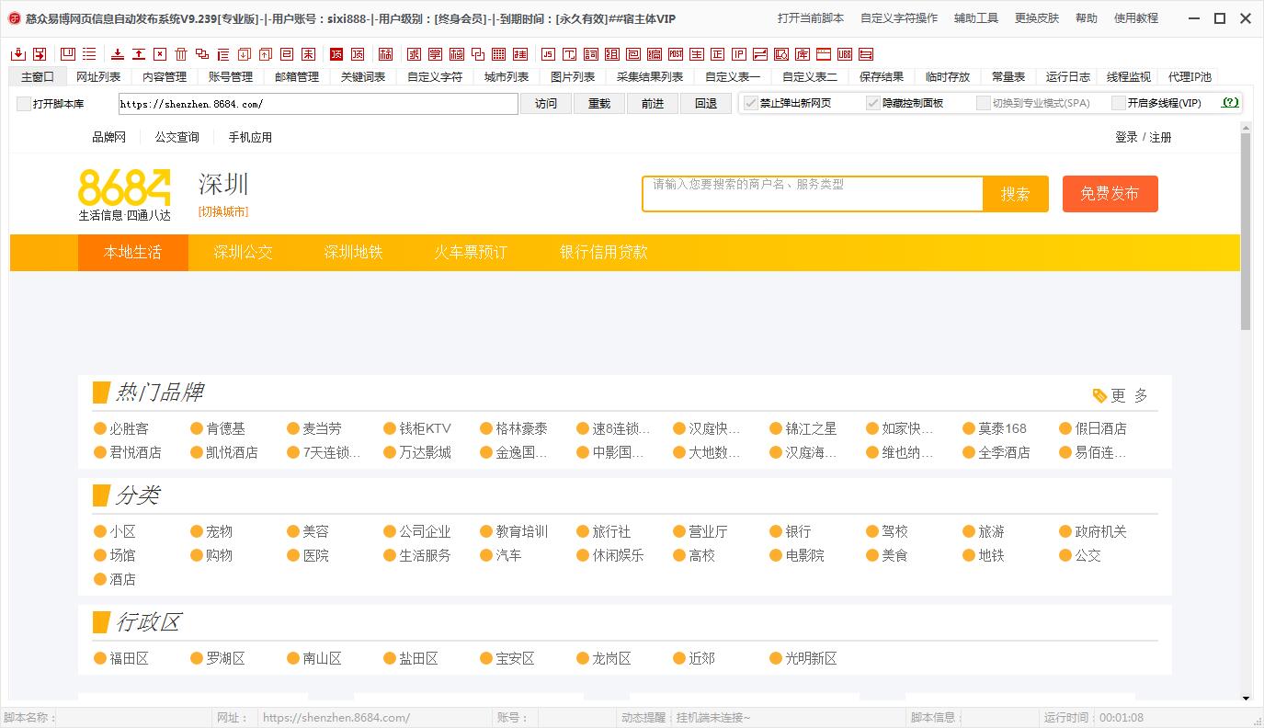Focus the merchant search input box
The width and height of the screenshot is (1264, 728).
[814, 194]
